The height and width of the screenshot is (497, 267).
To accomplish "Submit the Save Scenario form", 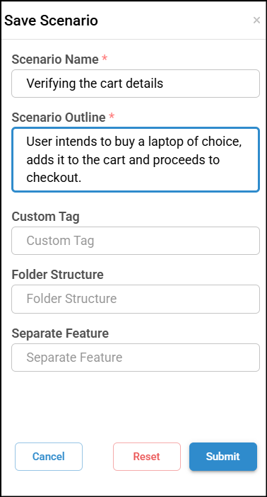I will [223, 457].
